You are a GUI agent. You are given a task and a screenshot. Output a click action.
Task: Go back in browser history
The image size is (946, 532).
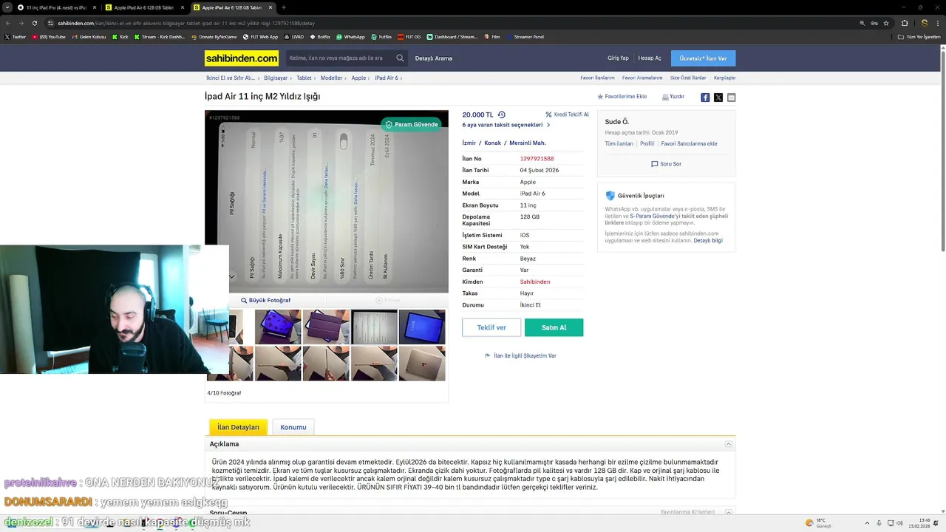(8, 23)
